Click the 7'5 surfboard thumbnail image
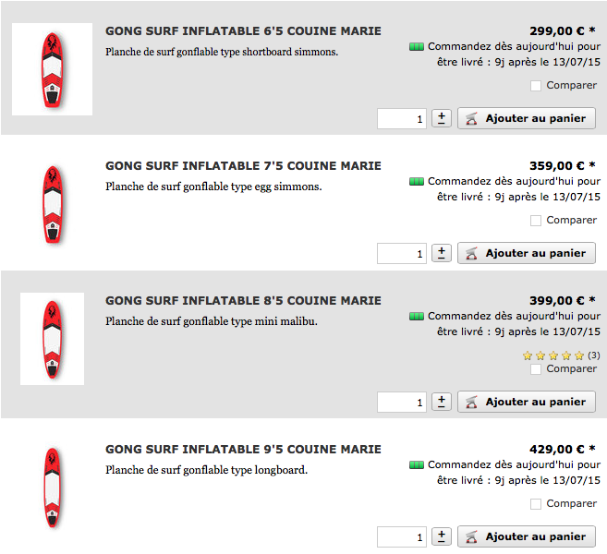 click(x=52, y=204)
